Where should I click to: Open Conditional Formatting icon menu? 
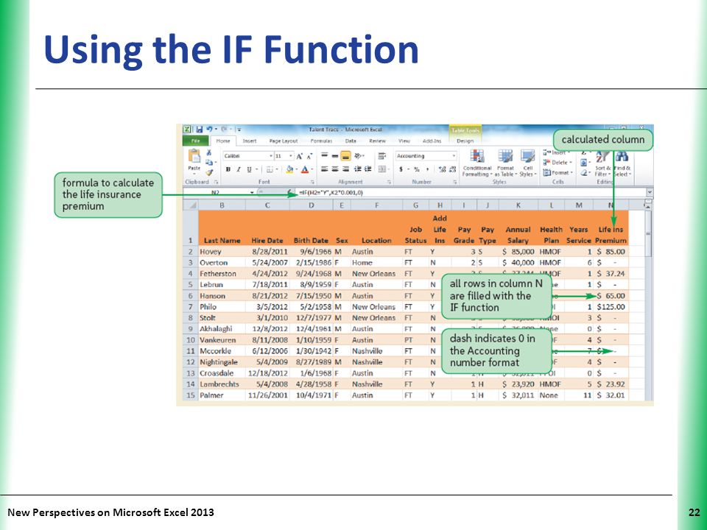point(477,156)
